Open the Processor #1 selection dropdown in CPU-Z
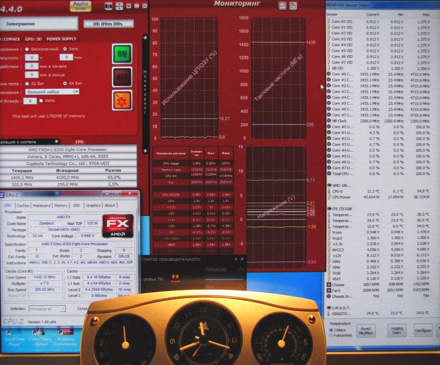Viewport: 440px width, 365px height. 47,309
